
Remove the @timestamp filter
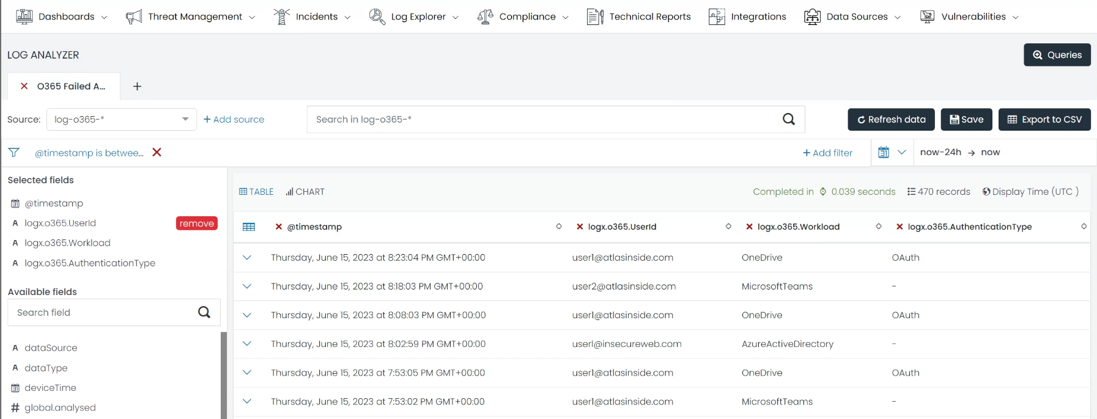coord(157,152)
